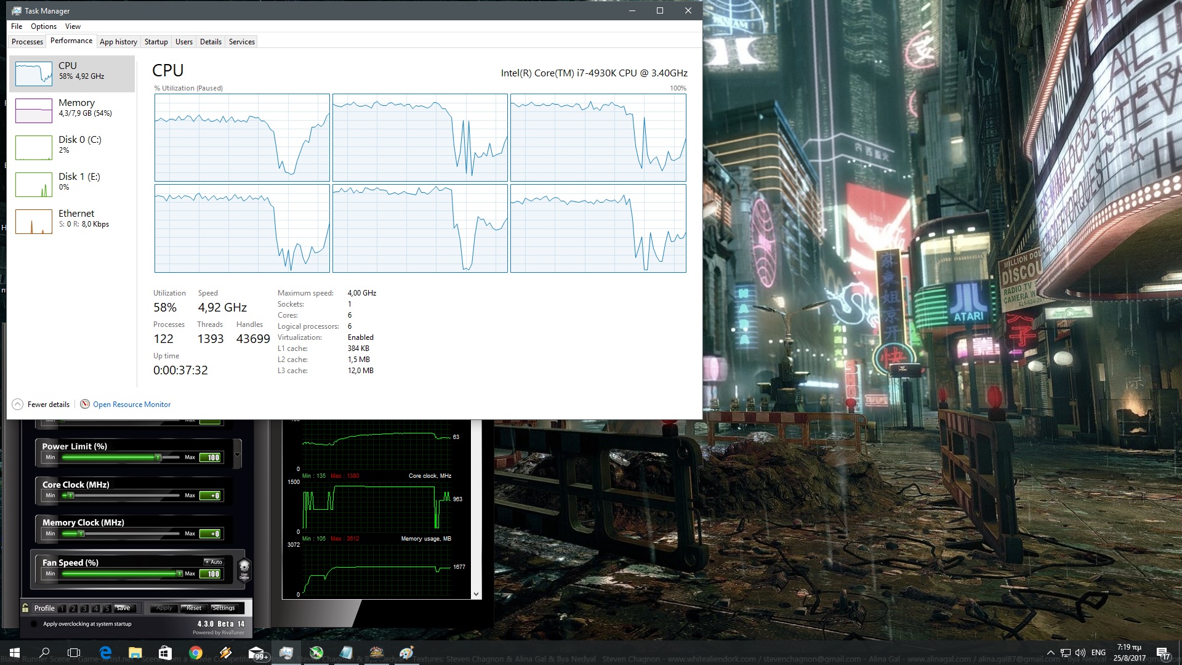1182x665 pixels.
Task: Click the Reset button in Afterburner
Action: tap(194, 608)
